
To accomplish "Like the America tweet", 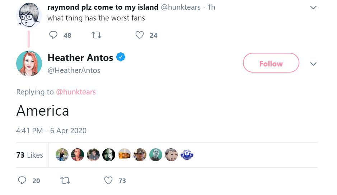I will [108, 180].
